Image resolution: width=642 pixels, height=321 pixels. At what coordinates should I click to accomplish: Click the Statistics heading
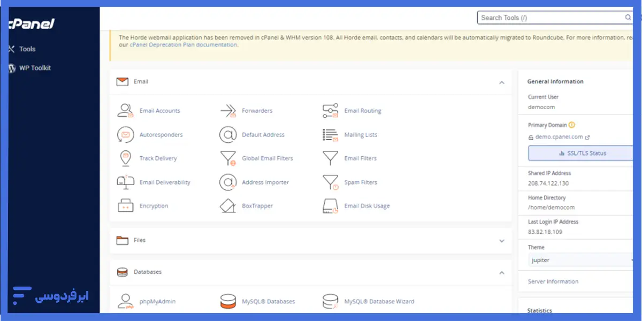[540, 310]
